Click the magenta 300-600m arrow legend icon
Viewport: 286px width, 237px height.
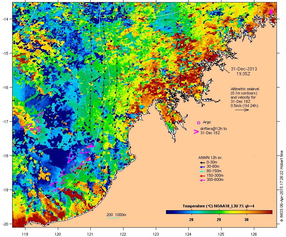[203, 180]
